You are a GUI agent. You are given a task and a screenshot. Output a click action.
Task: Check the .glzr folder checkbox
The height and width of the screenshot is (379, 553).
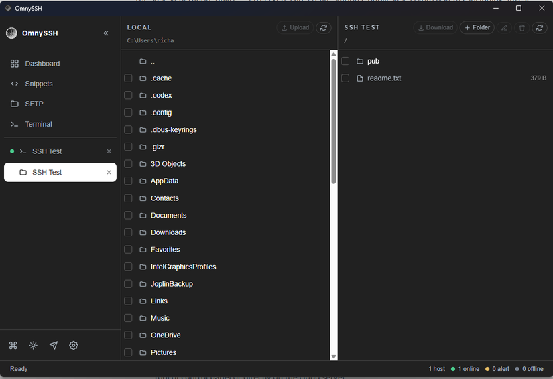click(129, 147)
